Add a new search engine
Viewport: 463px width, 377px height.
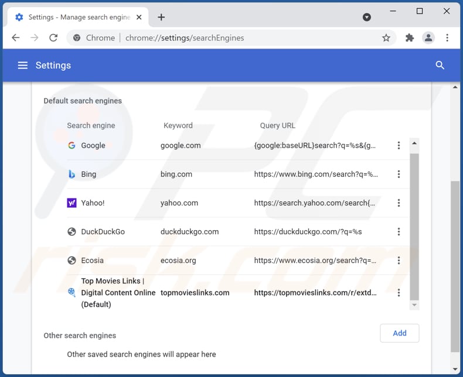400,333
